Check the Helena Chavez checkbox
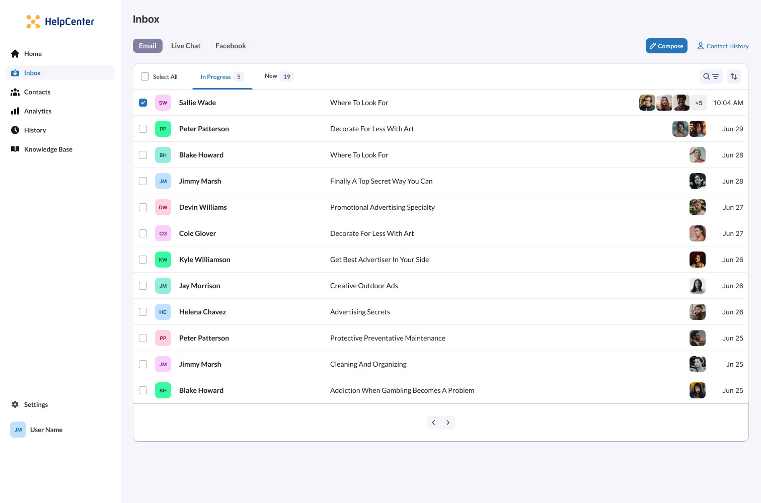The height and width of the screenshot is (503, 761). click(x=143, y=312)
